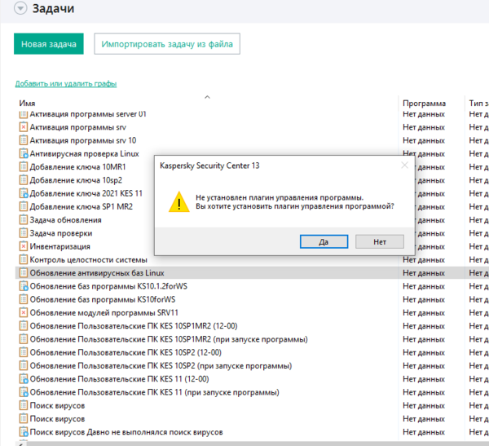Click the icon of Контроль целостности системы
Image resolution: width=489 pixels, height=446 pixels.
[x=23, y=260]
